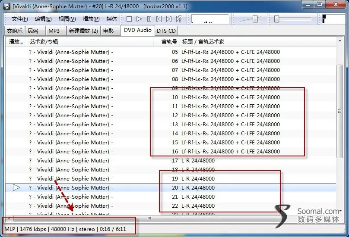
Task: Click the vertical scrollbar up arrow
Action: tap(339, 41)
